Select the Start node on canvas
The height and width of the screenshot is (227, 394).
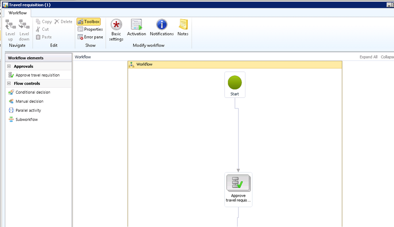click(x=235, y=85)
